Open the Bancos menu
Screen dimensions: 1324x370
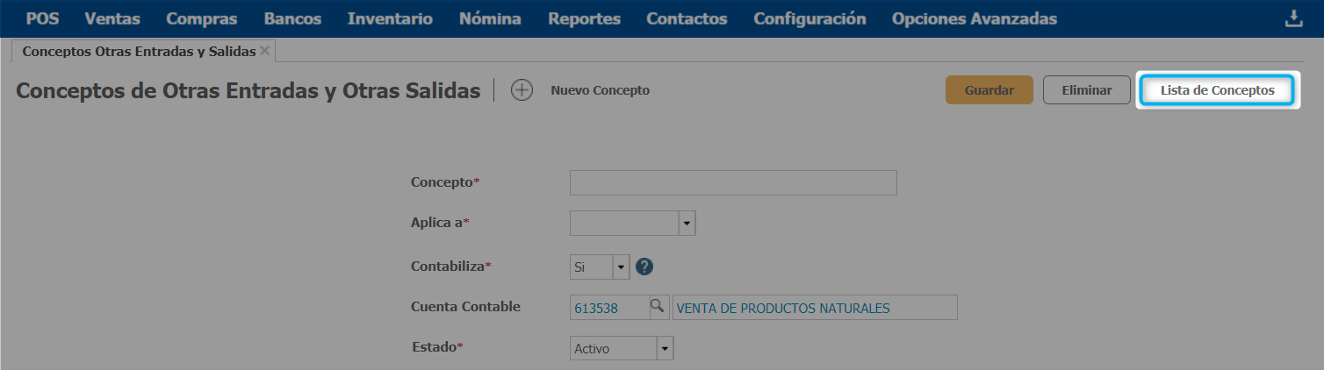point(292,18)
